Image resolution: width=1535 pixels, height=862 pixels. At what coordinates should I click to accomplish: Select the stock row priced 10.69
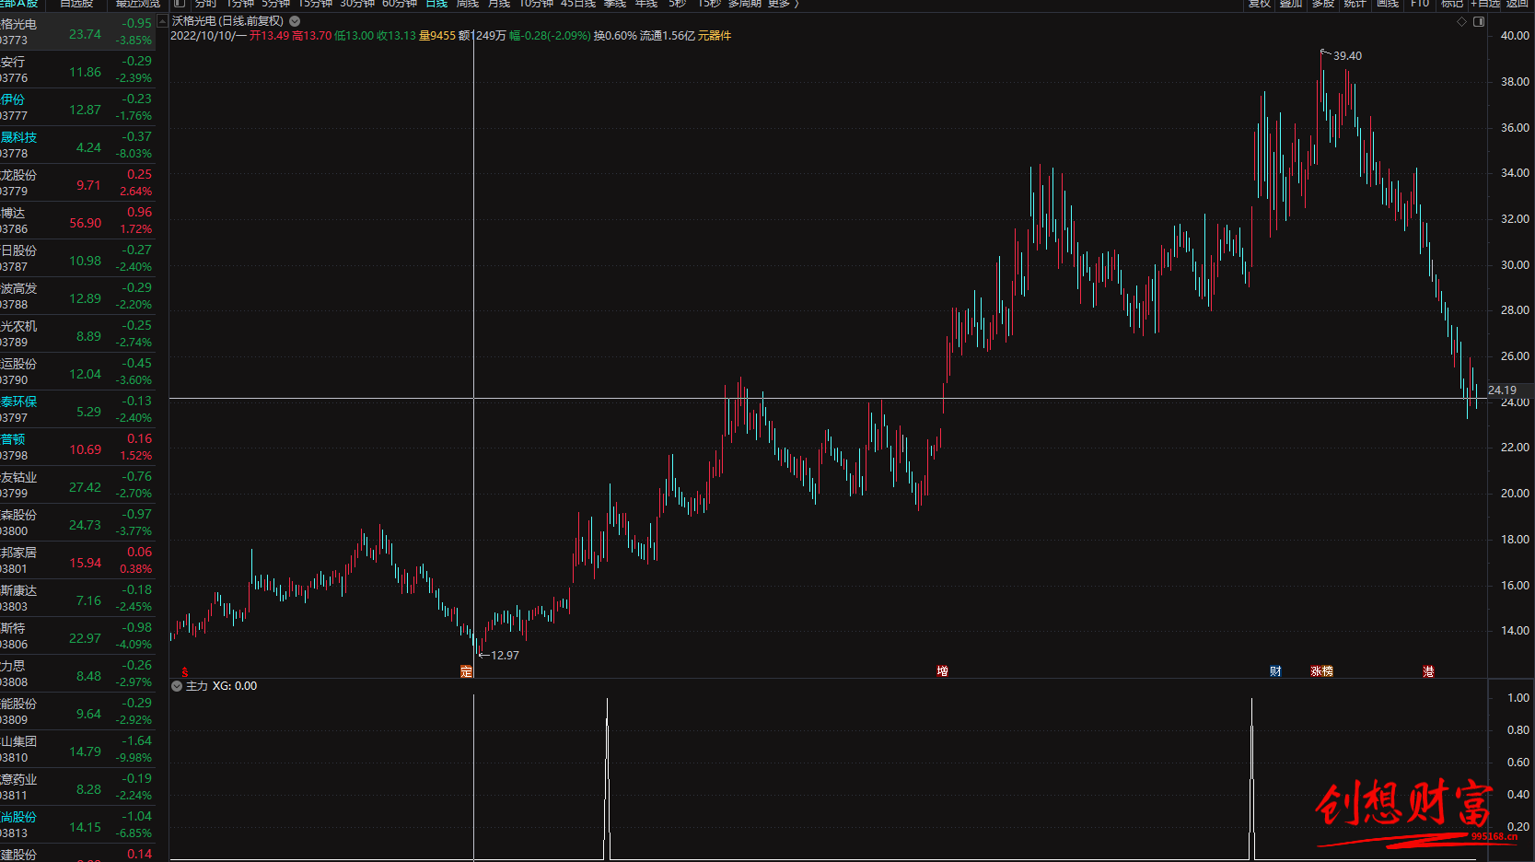click(x=77, y=448)
